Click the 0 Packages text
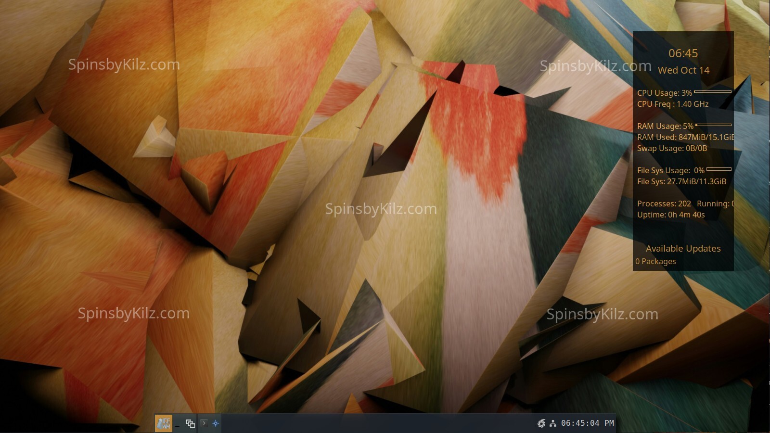770x433 pixels. point(655,261)
